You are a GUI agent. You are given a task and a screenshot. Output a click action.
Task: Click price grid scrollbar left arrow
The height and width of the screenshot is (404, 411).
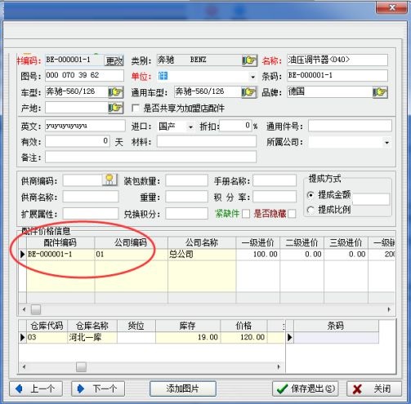coord(24,309)
